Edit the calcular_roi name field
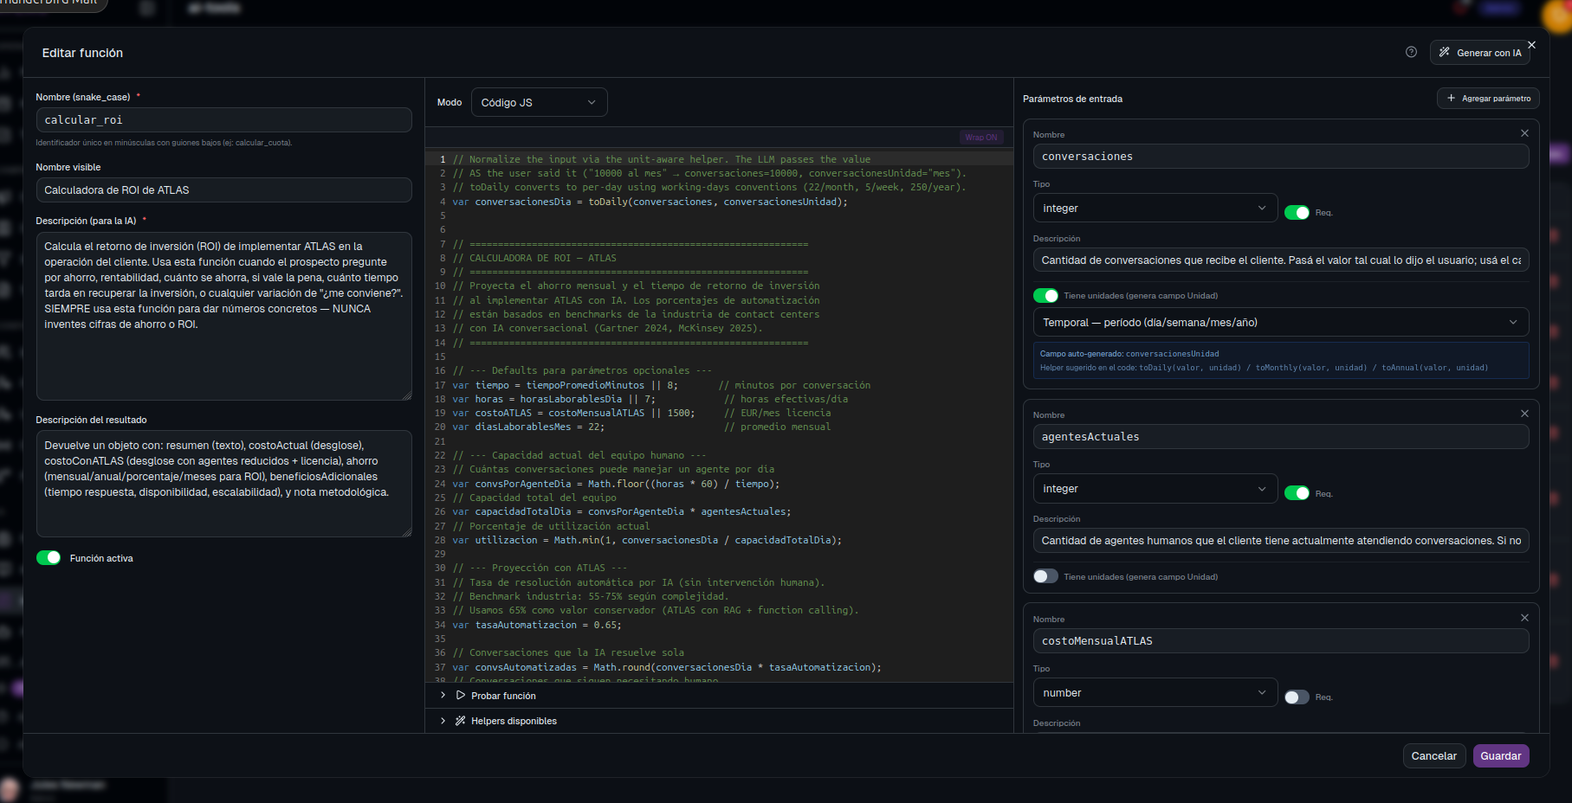This screenshot has width=1572, height=803. pos(223,120)
